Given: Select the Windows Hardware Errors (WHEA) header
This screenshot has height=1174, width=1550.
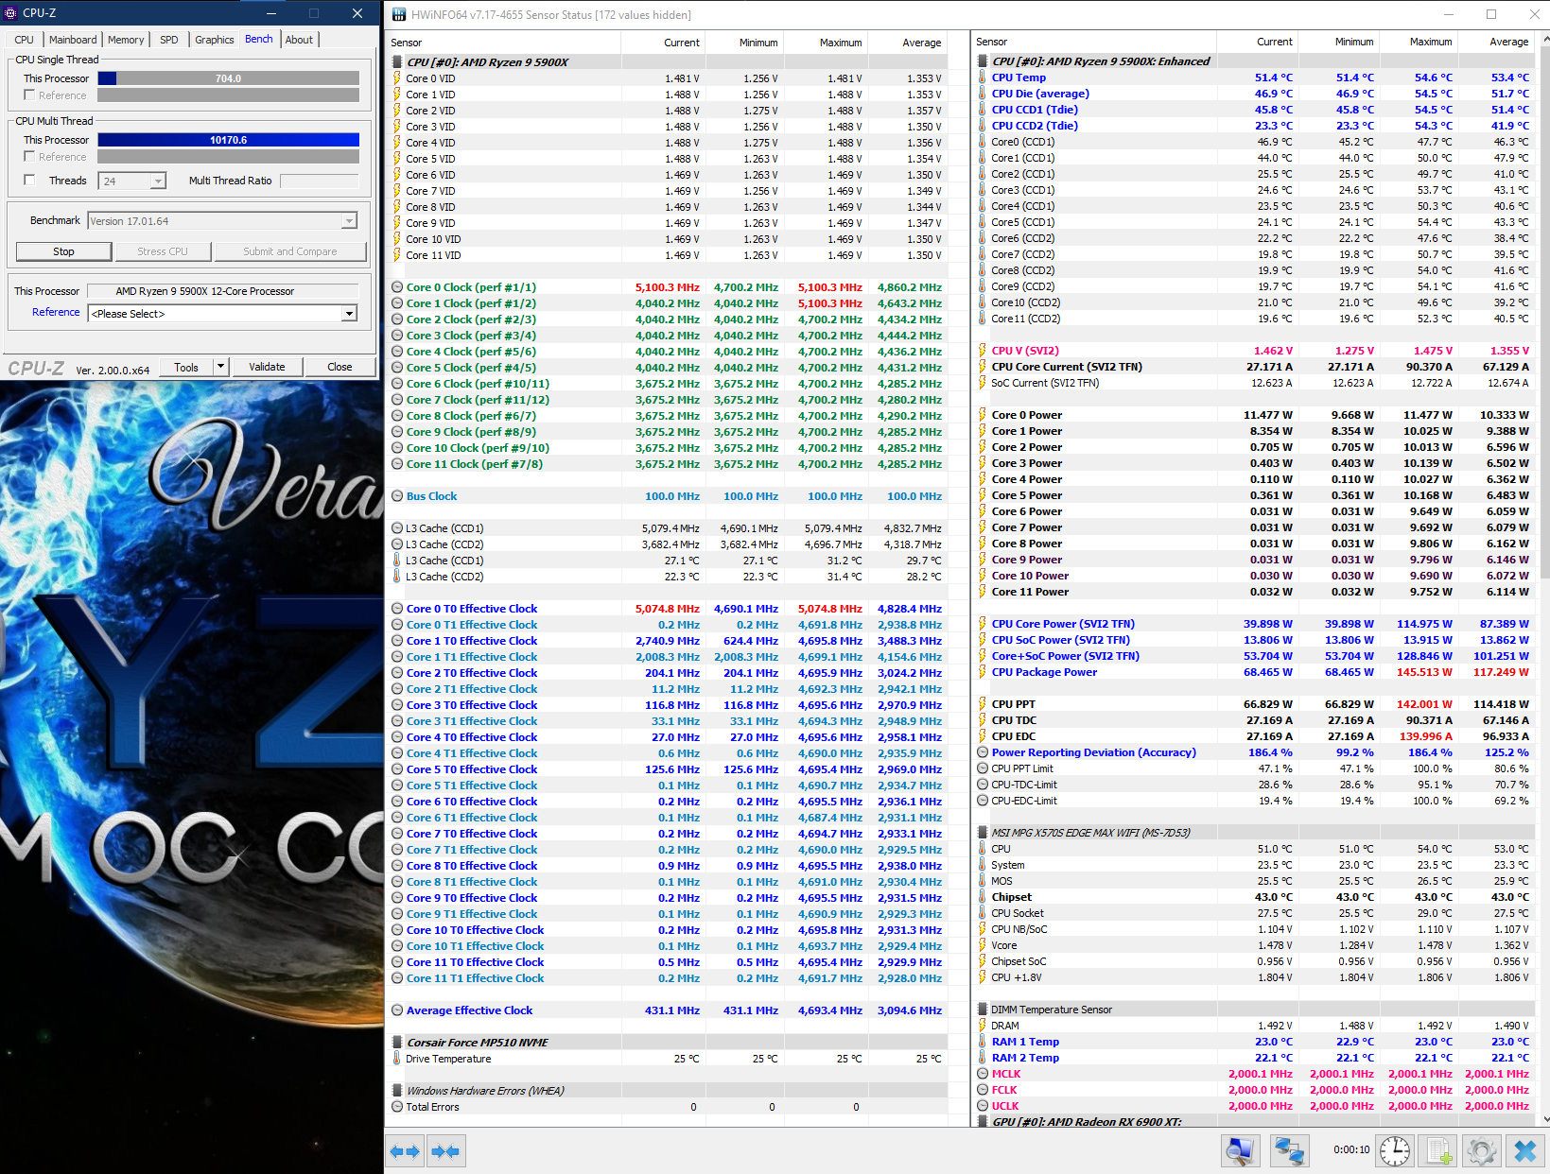Looking at the screenshot, I should tap(669, 1091).
